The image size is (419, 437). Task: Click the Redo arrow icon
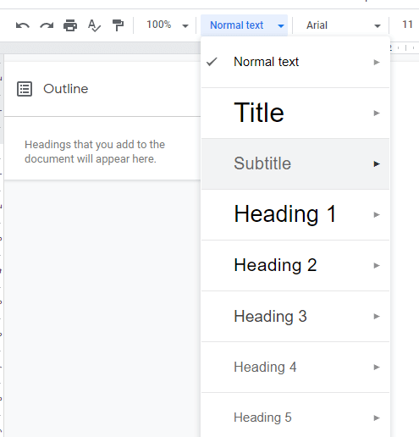(47, 25)
